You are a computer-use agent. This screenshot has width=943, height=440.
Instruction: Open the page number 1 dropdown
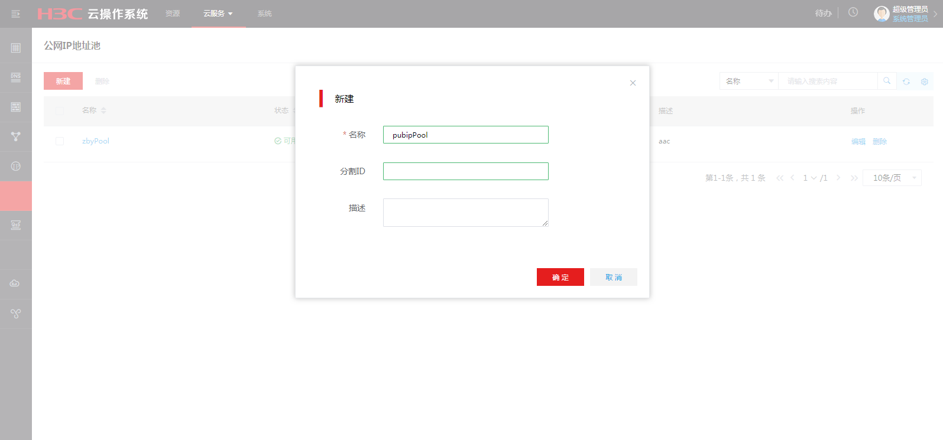809,178
